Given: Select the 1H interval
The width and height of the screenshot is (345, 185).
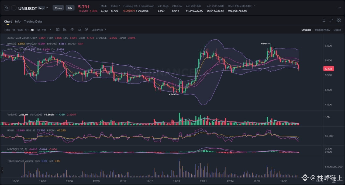Looking at the screenshot, I should 27,30.
